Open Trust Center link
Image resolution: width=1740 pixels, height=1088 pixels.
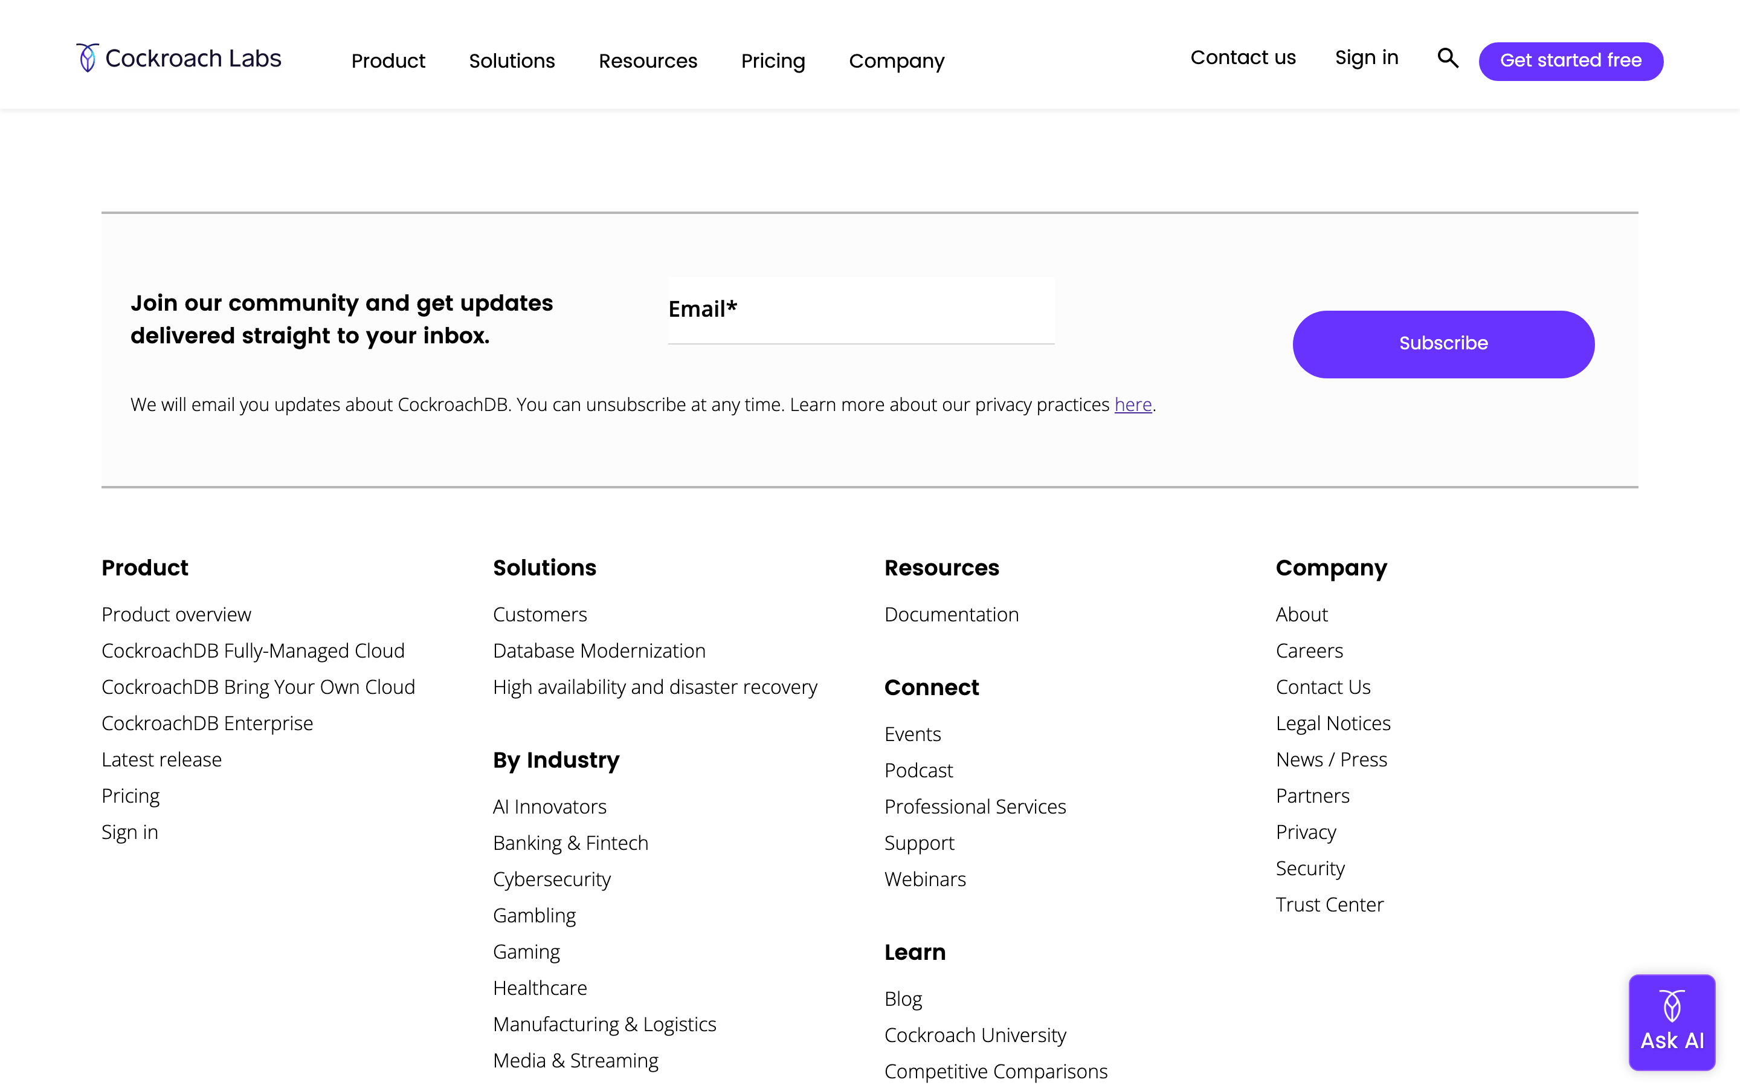click(x=1329, y=904)
